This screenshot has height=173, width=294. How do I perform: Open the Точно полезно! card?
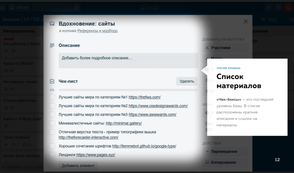click(22, 141)
